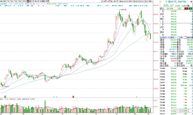
Task: Expand the dropdown arrow beside 重大事件
Action: coord(119,1)
